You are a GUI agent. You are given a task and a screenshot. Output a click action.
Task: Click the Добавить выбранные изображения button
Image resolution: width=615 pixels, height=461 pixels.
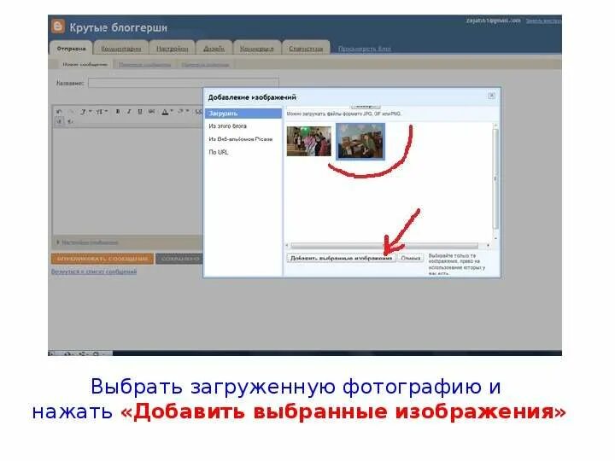(341, 259)
